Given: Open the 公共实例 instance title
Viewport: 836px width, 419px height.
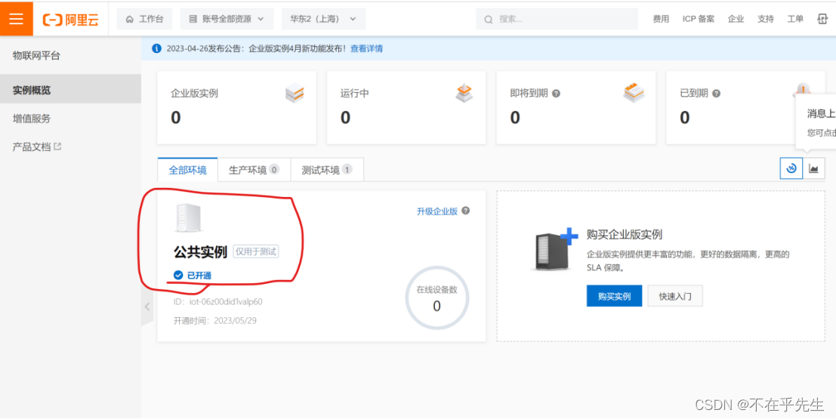Looking at the screenshot, I should point(200,251).
